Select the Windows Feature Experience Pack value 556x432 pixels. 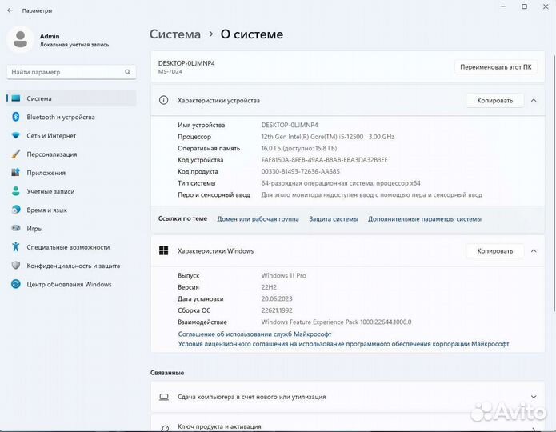tap(336, 322)
